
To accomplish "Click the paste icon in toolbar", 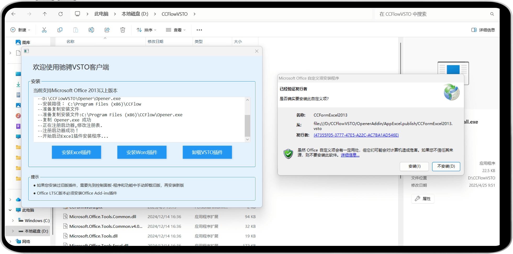I will click(x=76, y=30).
